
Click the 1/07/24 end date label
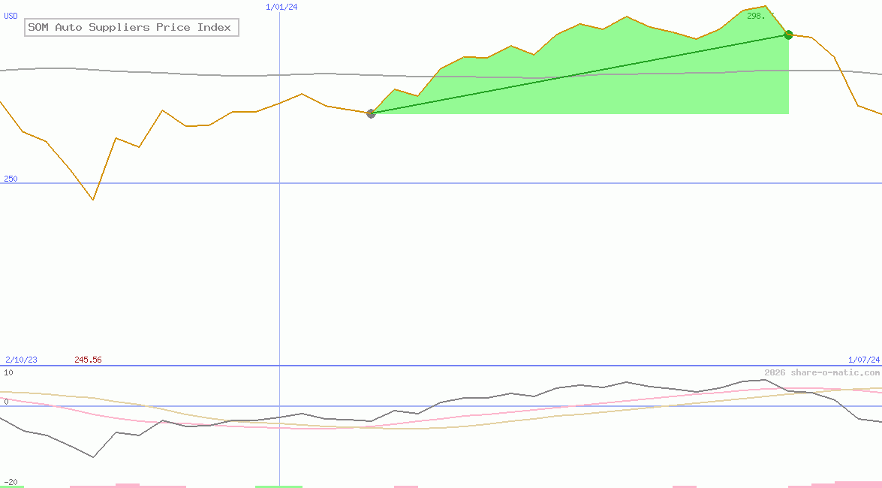pyautogui.click(x=863, y=360)
